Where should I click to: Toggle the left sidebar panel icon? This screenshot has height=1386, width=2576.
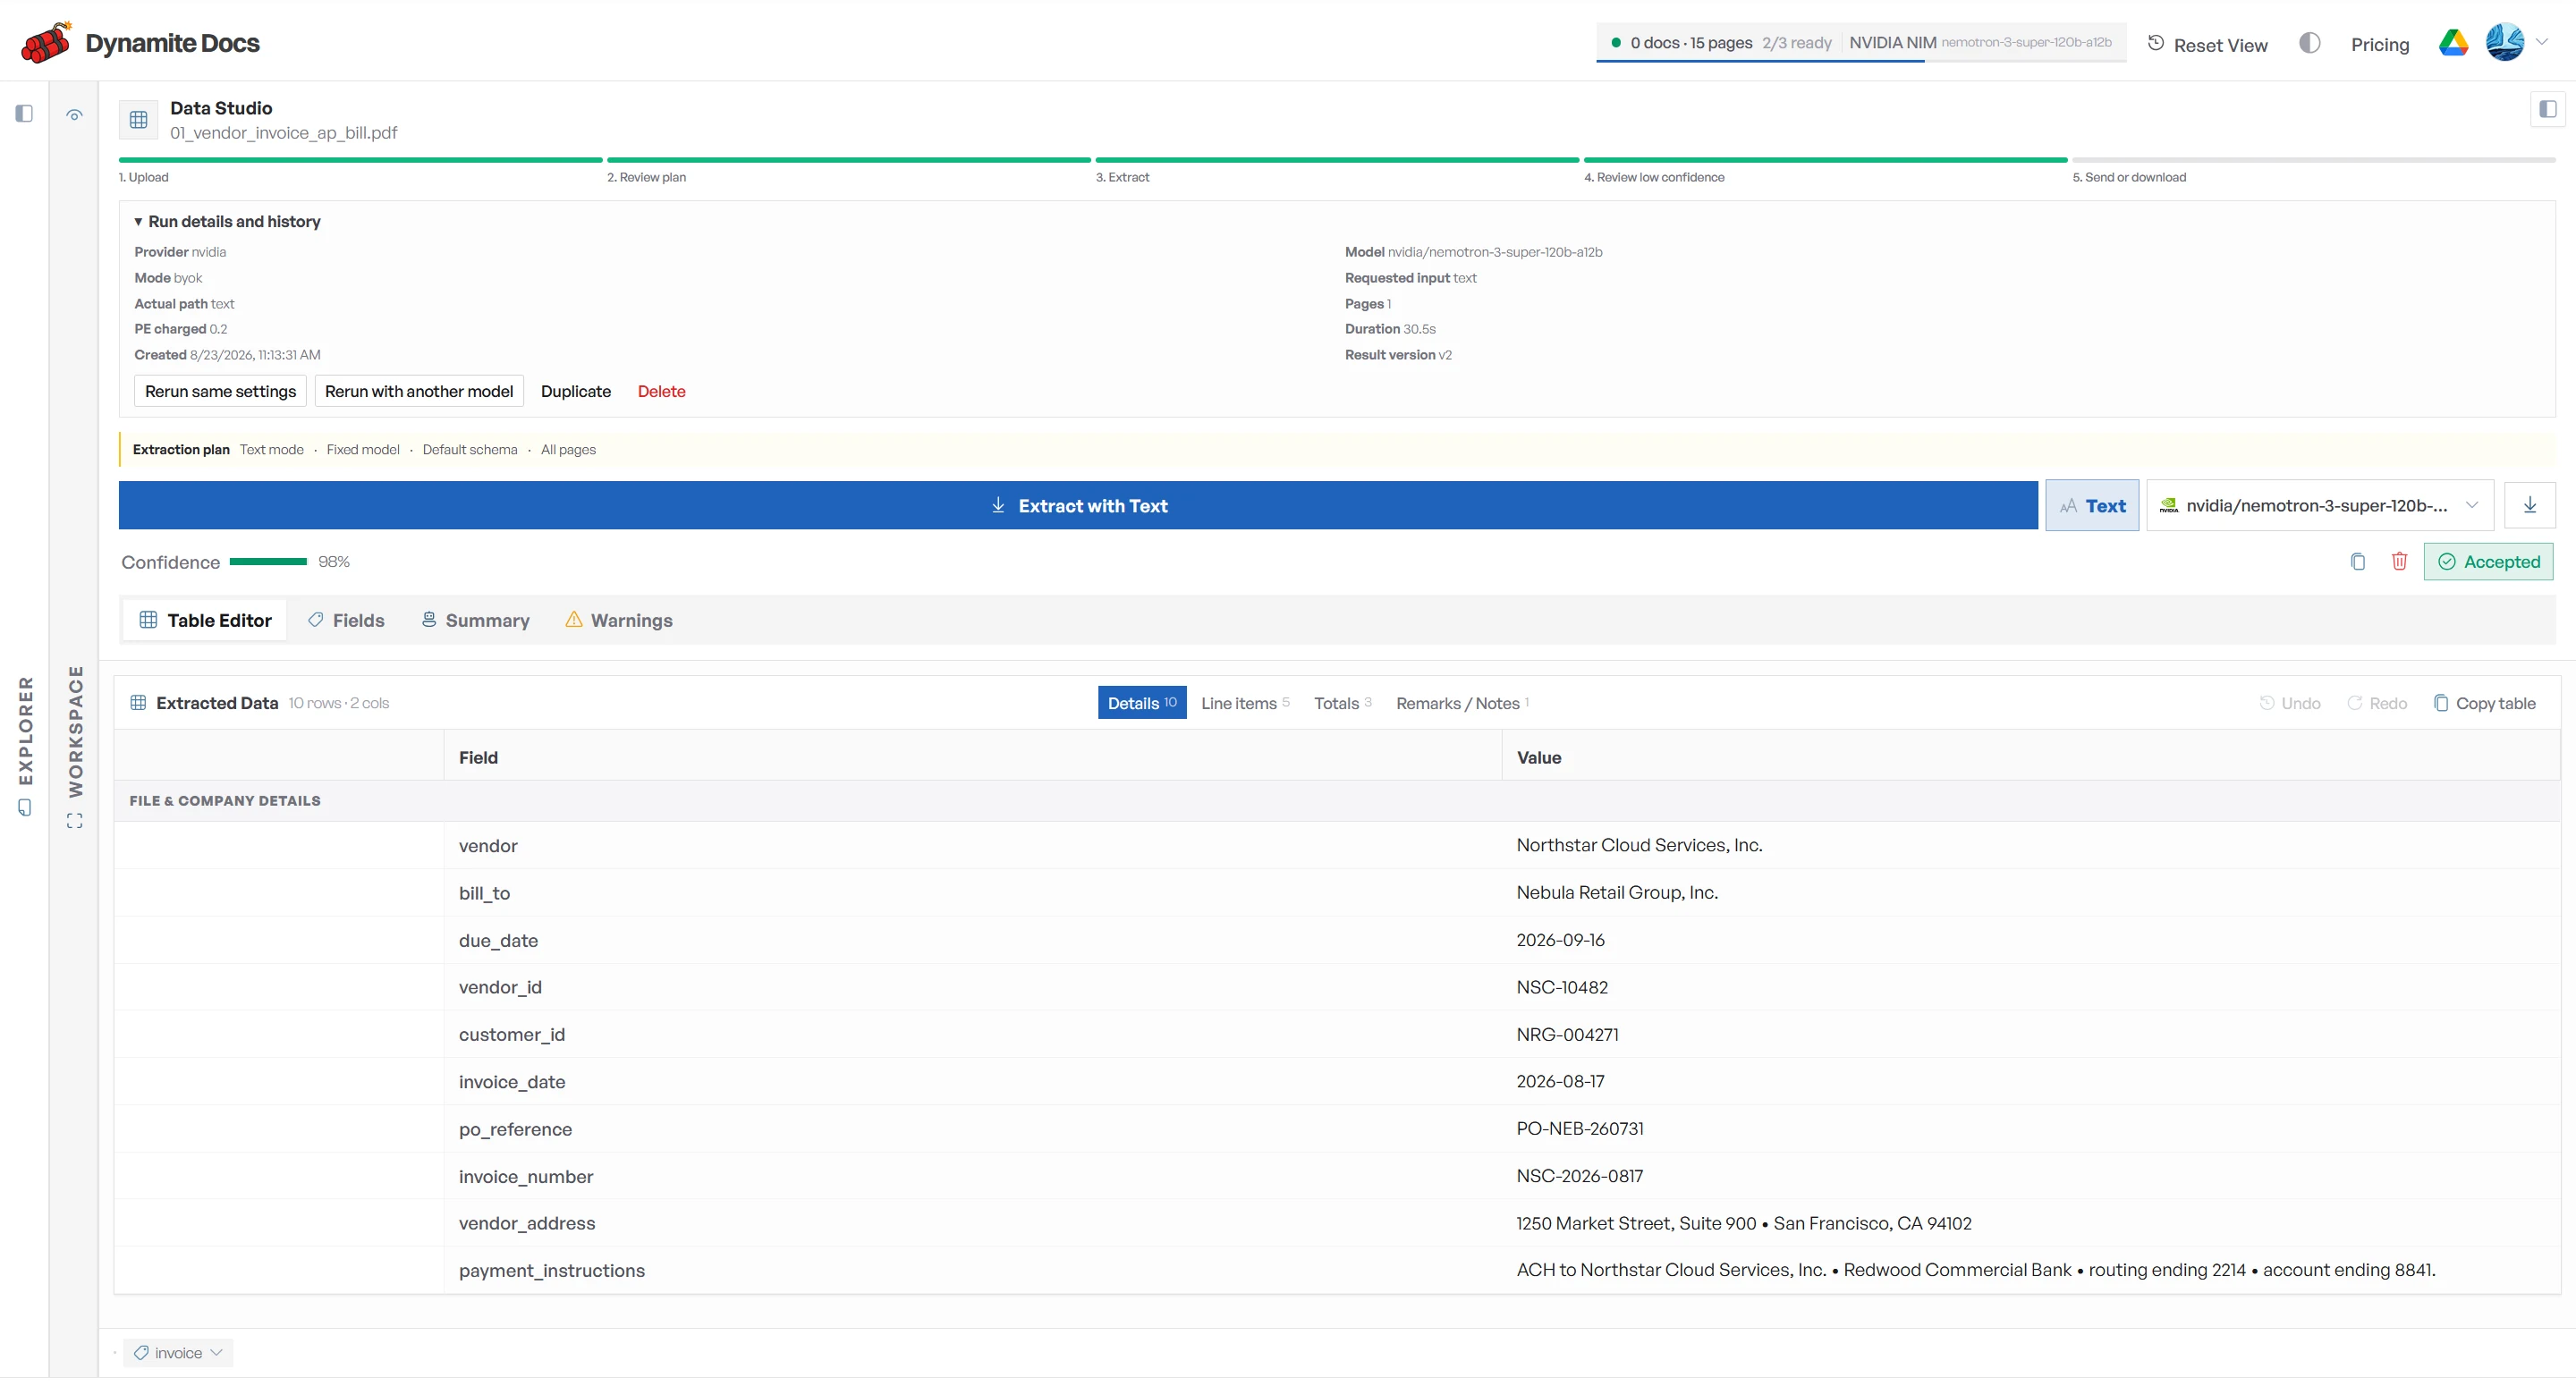click(x=24, y=114)
